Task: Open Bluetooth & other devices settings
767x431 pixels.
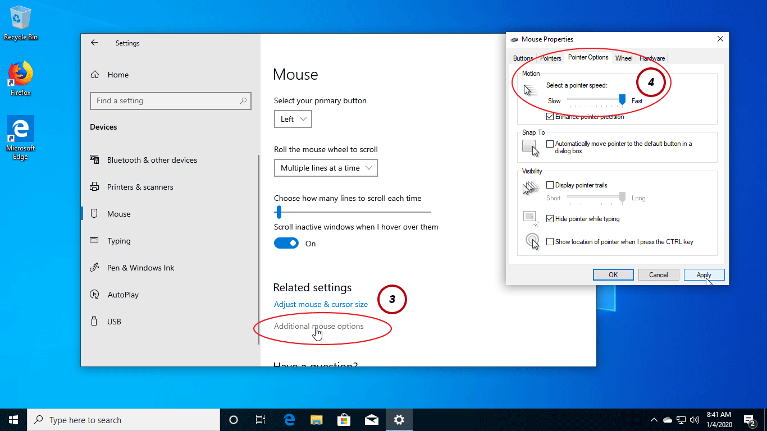Action: pyautogui.click(x=152, y=160)
